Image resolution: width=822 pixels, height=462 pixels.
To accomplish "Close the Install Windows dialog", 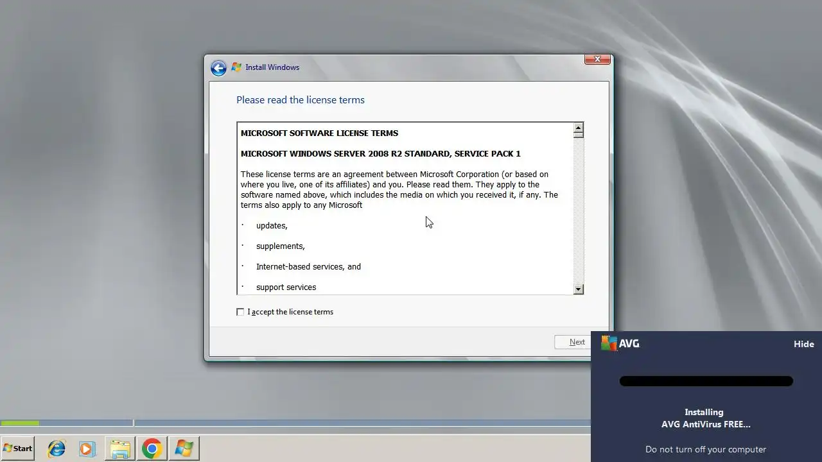I will (597, 59).
